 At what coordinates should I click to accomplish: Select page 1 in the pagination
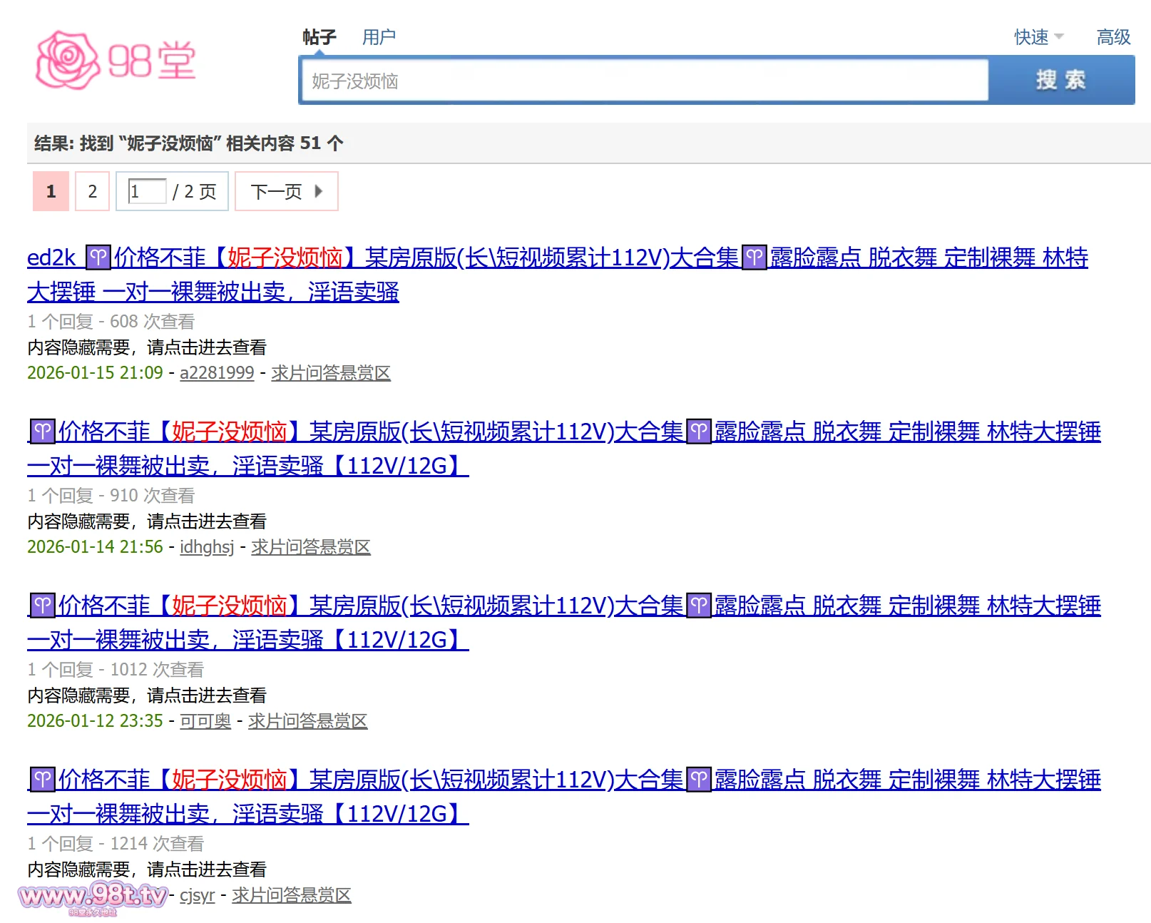[x=51, y=191]
